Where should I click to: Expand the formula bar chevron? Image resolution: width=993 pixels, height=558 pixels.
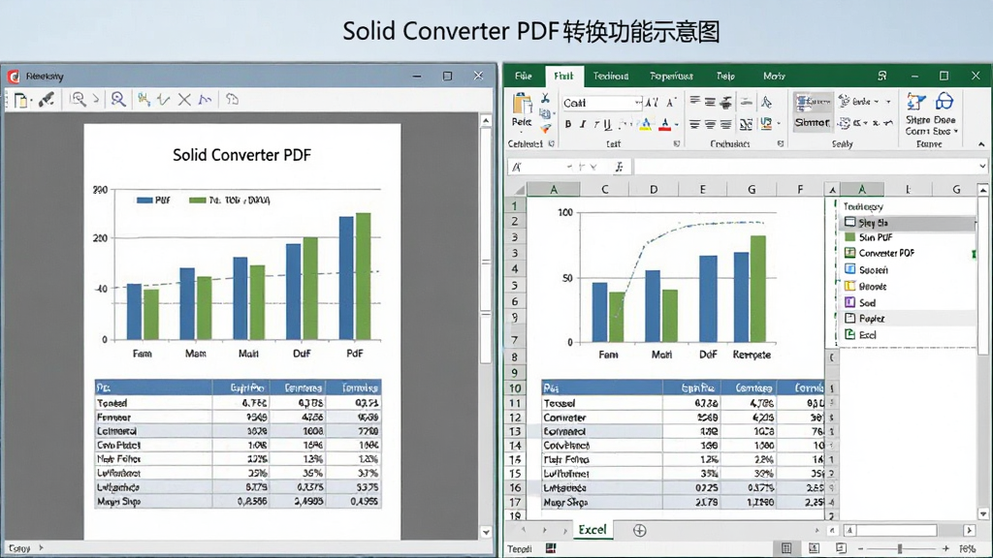point(982,167)
